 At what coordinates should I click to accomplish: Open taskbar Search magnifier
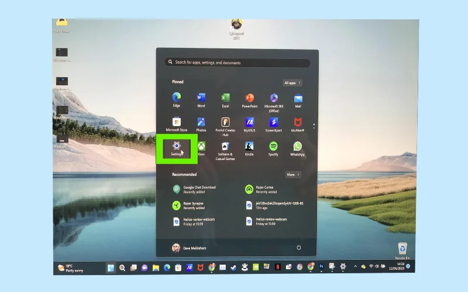[x=122, y=267]
